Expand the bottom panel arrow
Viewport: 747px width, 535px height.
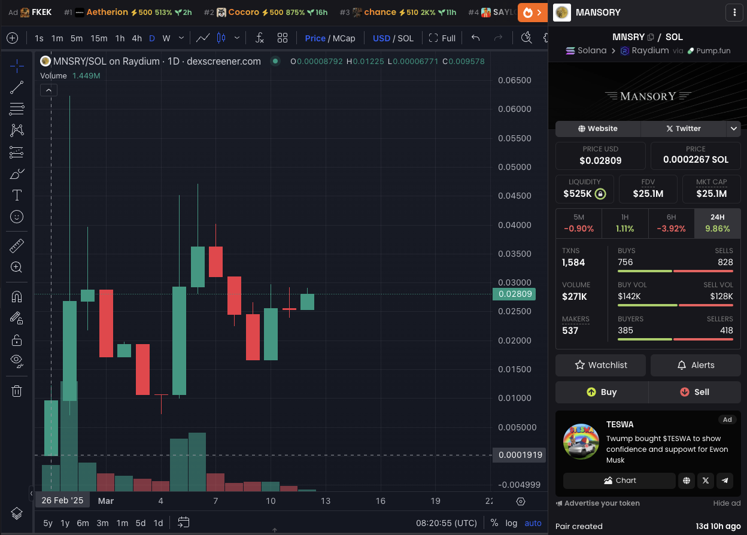[274, 530]
